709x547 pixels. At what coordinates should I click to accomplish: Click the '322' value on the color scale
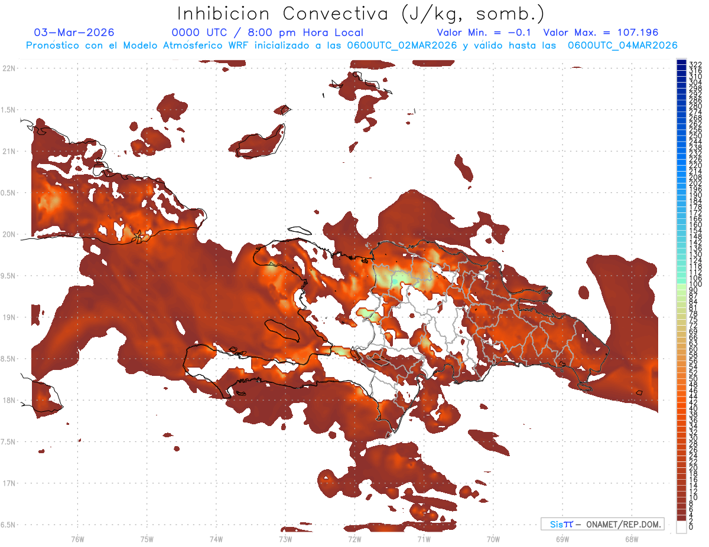pyautogui.click(x=695, y=64)
